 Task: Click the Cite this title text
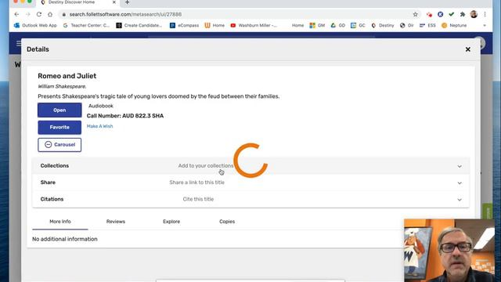pos(198,199)
